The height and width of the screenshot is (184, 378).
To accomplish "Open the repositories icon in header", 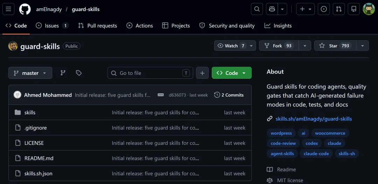I will (x=354, y=9).
